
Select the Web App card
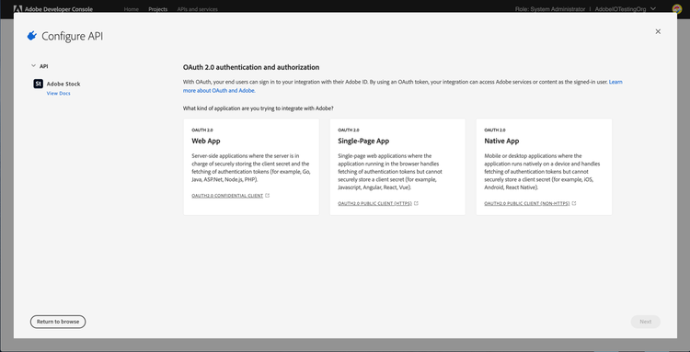251,167
